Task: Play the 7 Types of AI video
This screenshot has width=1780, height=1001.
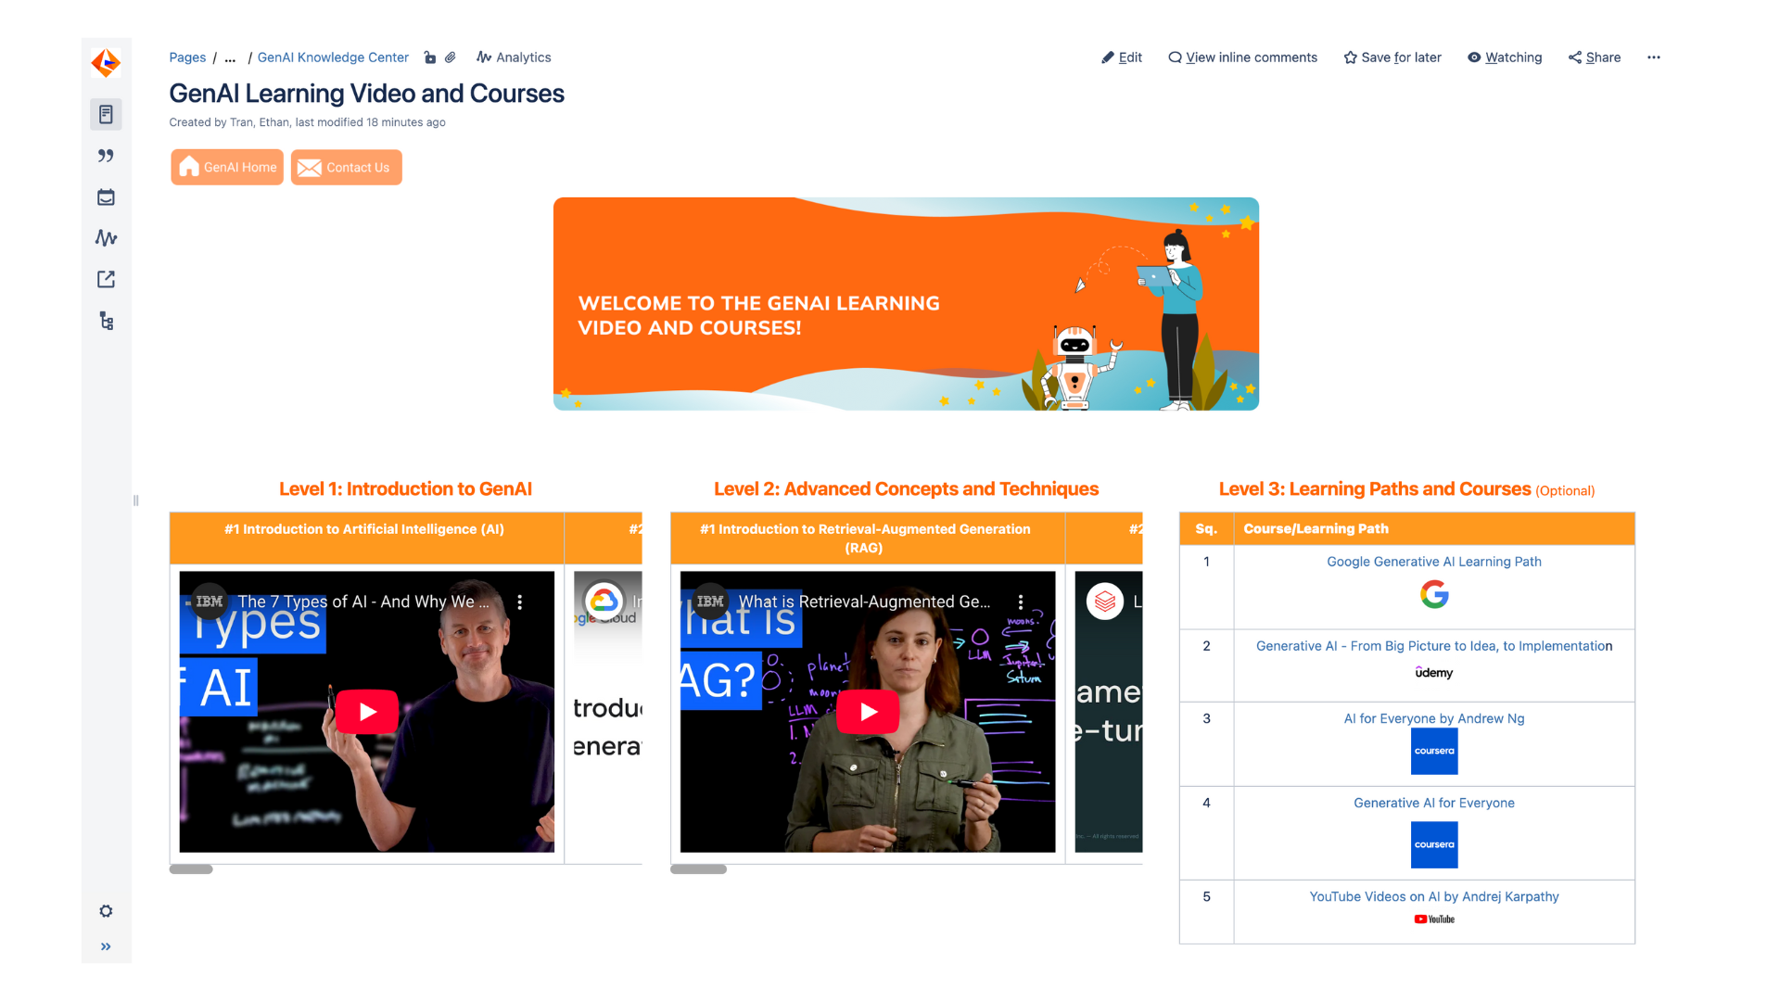Action: pos(367,712)
